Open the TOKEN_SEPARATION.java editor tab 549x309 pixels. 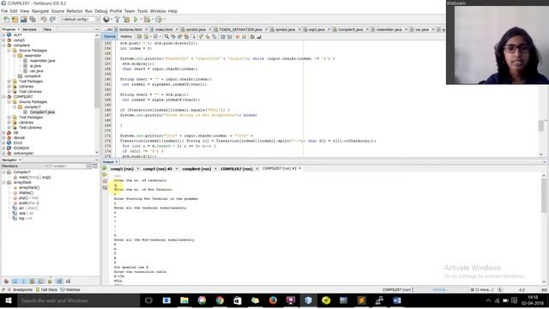coord(240,29)
